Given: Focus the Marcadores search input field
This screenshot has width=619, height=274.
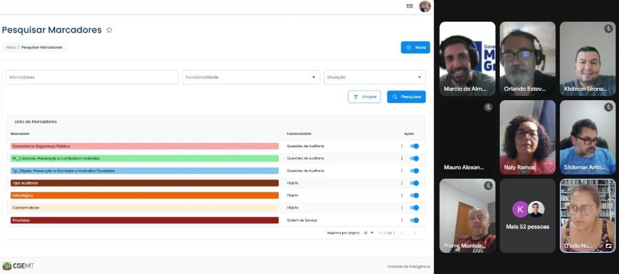Looking at the screenshot, I should pos(92,77).
